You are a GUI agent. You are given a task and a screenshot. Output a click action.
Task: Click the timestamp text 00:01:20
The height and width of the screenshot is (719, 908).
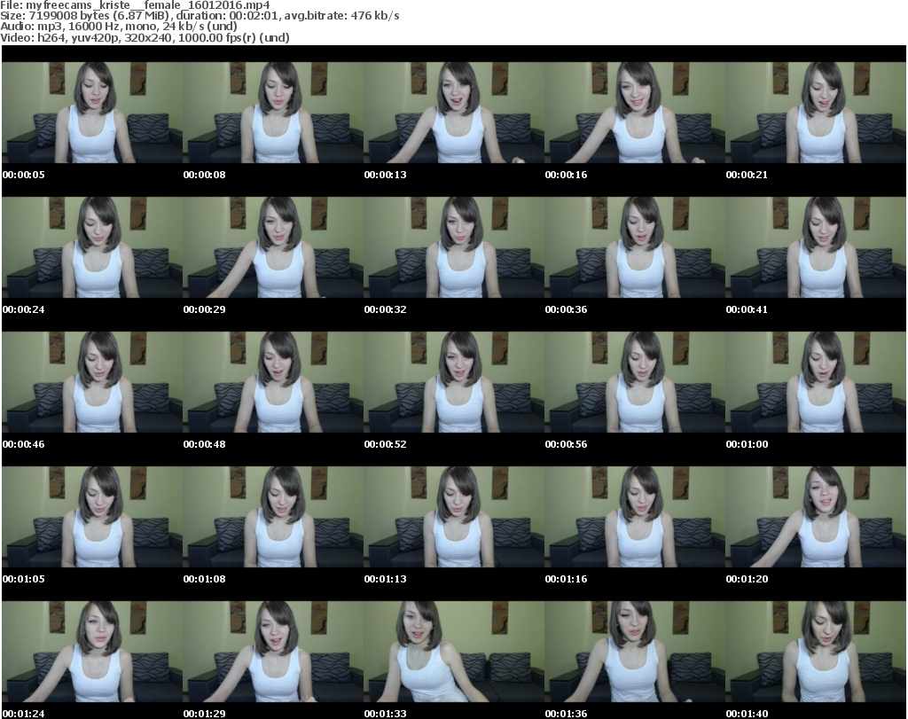click(747, 579)
